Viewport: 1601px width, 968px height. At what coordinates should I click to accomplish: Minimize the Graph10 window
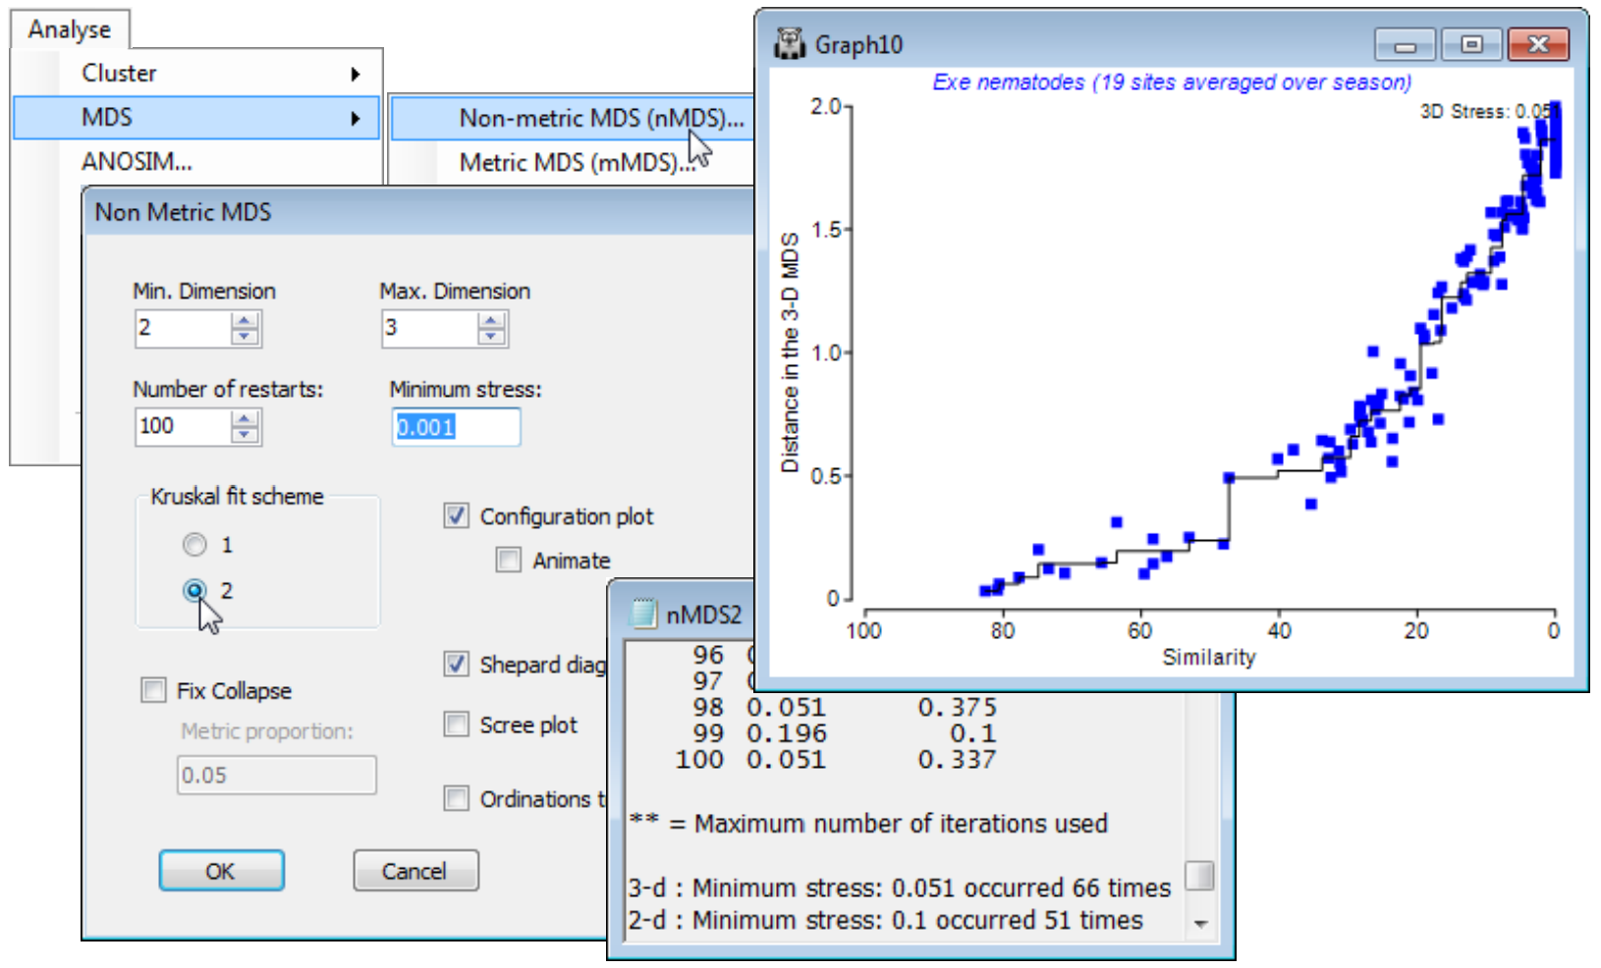1406,45
